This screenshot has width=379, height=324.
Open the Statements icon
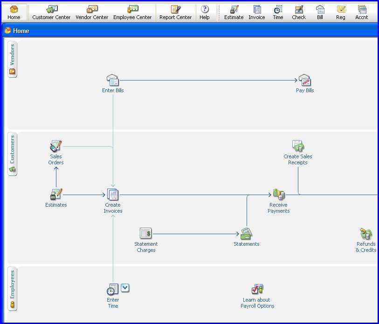pyautogui.click(x=246, y=234)
